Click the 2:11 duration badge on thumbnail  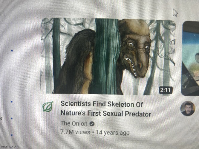pyautogui.click(x=166, y=90)
